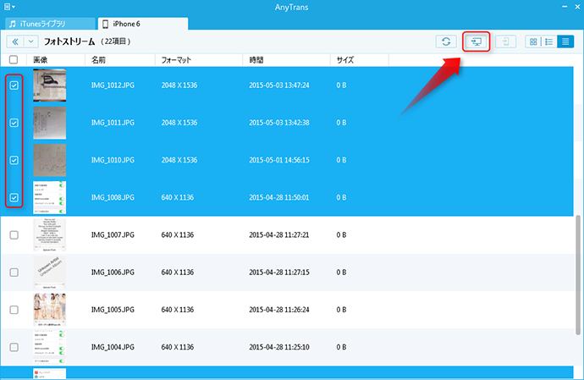584x380 pixels.
Task: Click the time 2015-05-03 13:42:38
Action: click(279, 123)
